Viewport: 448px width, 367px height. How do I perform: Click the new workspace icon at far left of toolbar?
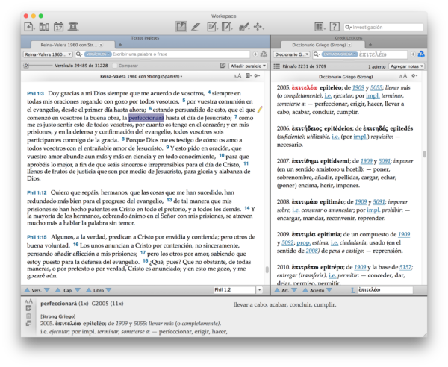pyautogui.click(x=28, y=27)
